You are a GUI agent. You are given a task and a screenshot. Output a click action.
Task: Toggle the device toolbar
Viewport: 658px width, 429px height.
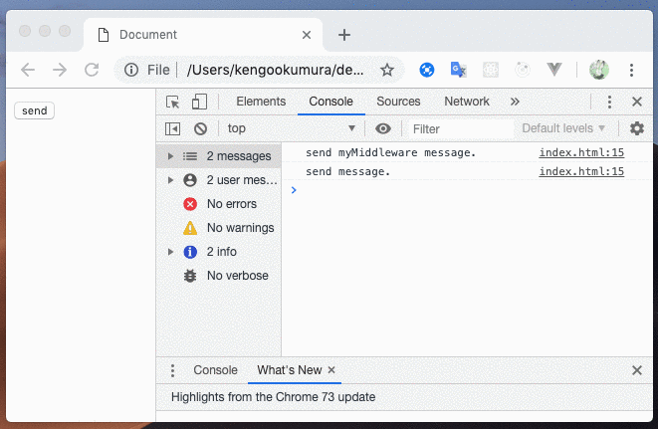[199, 102]
